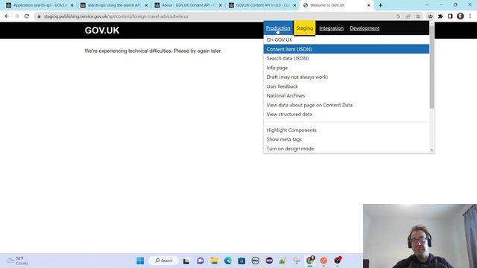The image size is (477, 268).
Task: Select the Staging environment
Action: pyautogui.click(x=305, y=28)
